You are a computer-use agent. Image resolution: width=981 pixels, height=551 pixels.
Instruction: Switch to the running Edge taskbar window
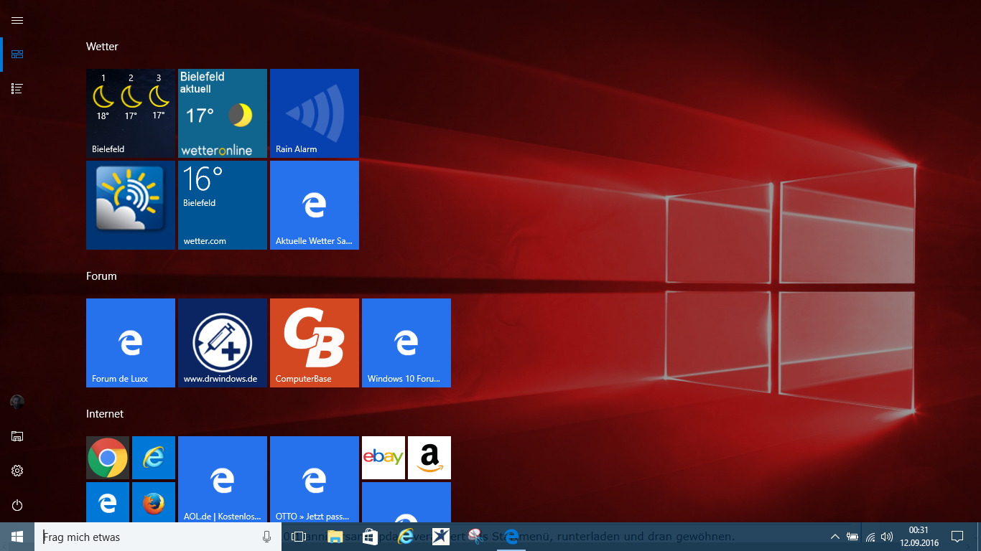(x=511, y=537)
